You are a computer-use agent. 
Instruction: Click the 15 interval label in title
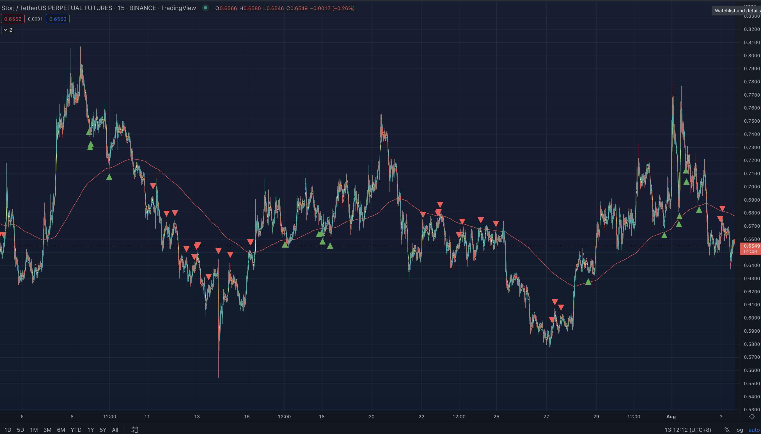click(x=121, y=8)
